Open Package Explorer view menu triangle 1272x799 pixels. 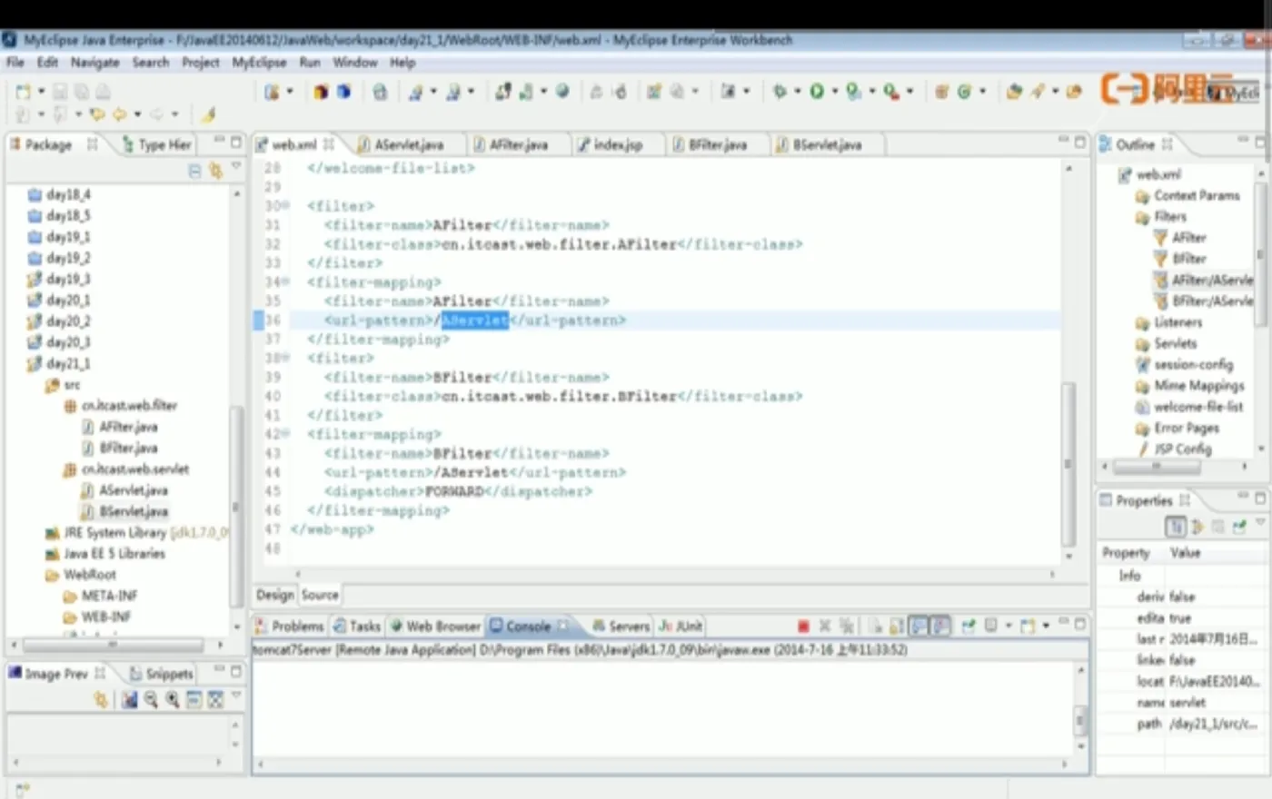236,167
